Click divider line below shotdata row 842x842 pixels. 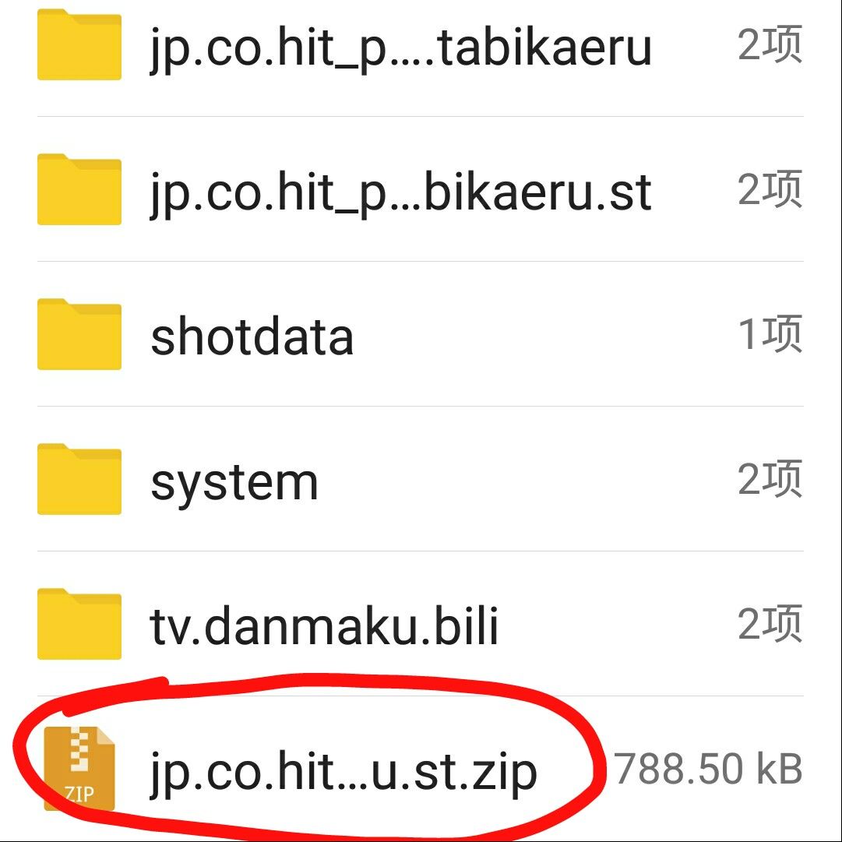[x=421, y=407]
